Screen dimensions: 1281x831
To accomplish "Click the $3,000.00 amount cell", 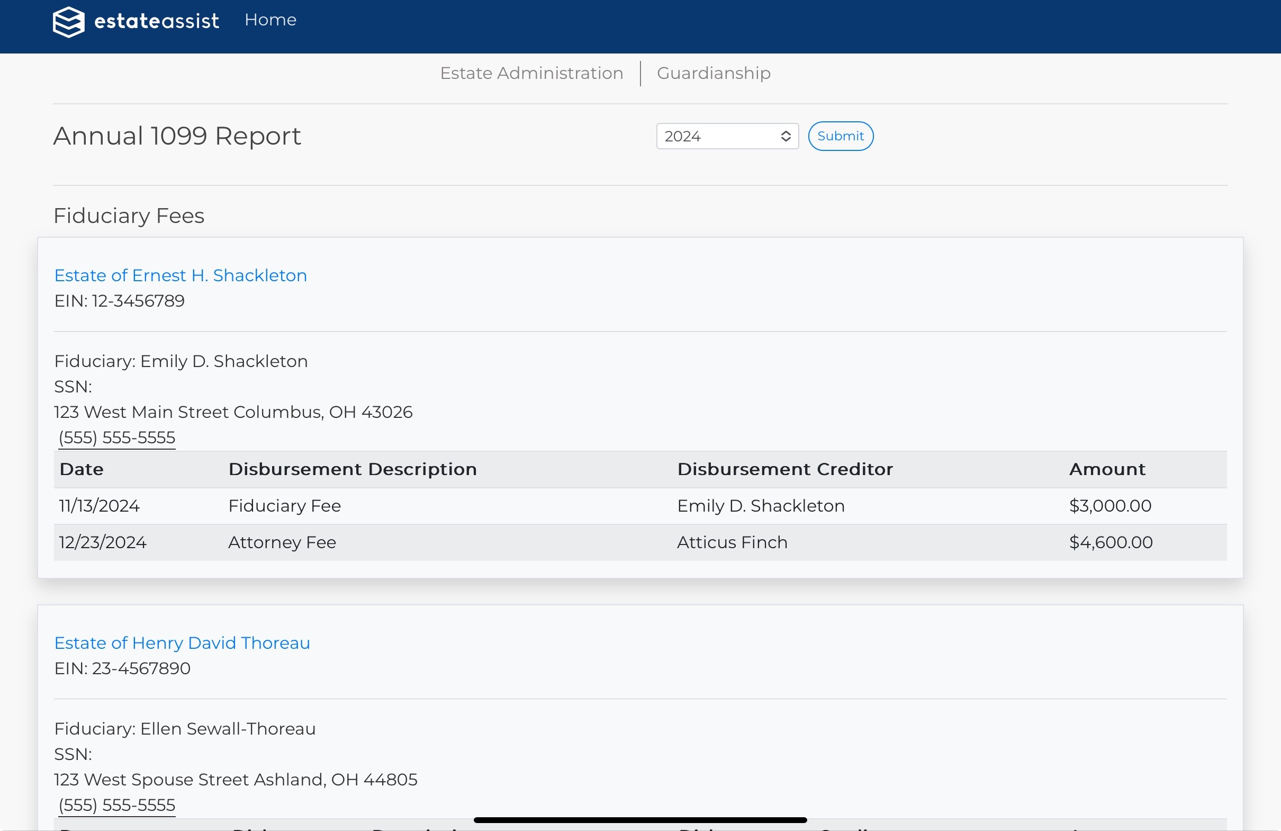I will (x=1110, y=506).
